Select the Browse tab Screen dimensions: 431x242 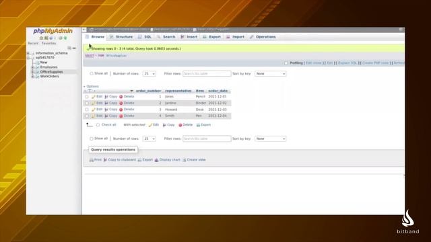pos(95,37)
